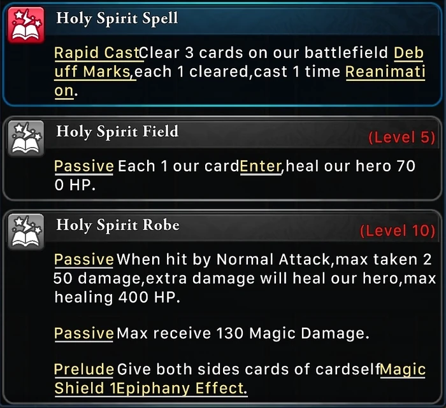Click the Enter keyword in Holy Spirit Field

point(261,166)
